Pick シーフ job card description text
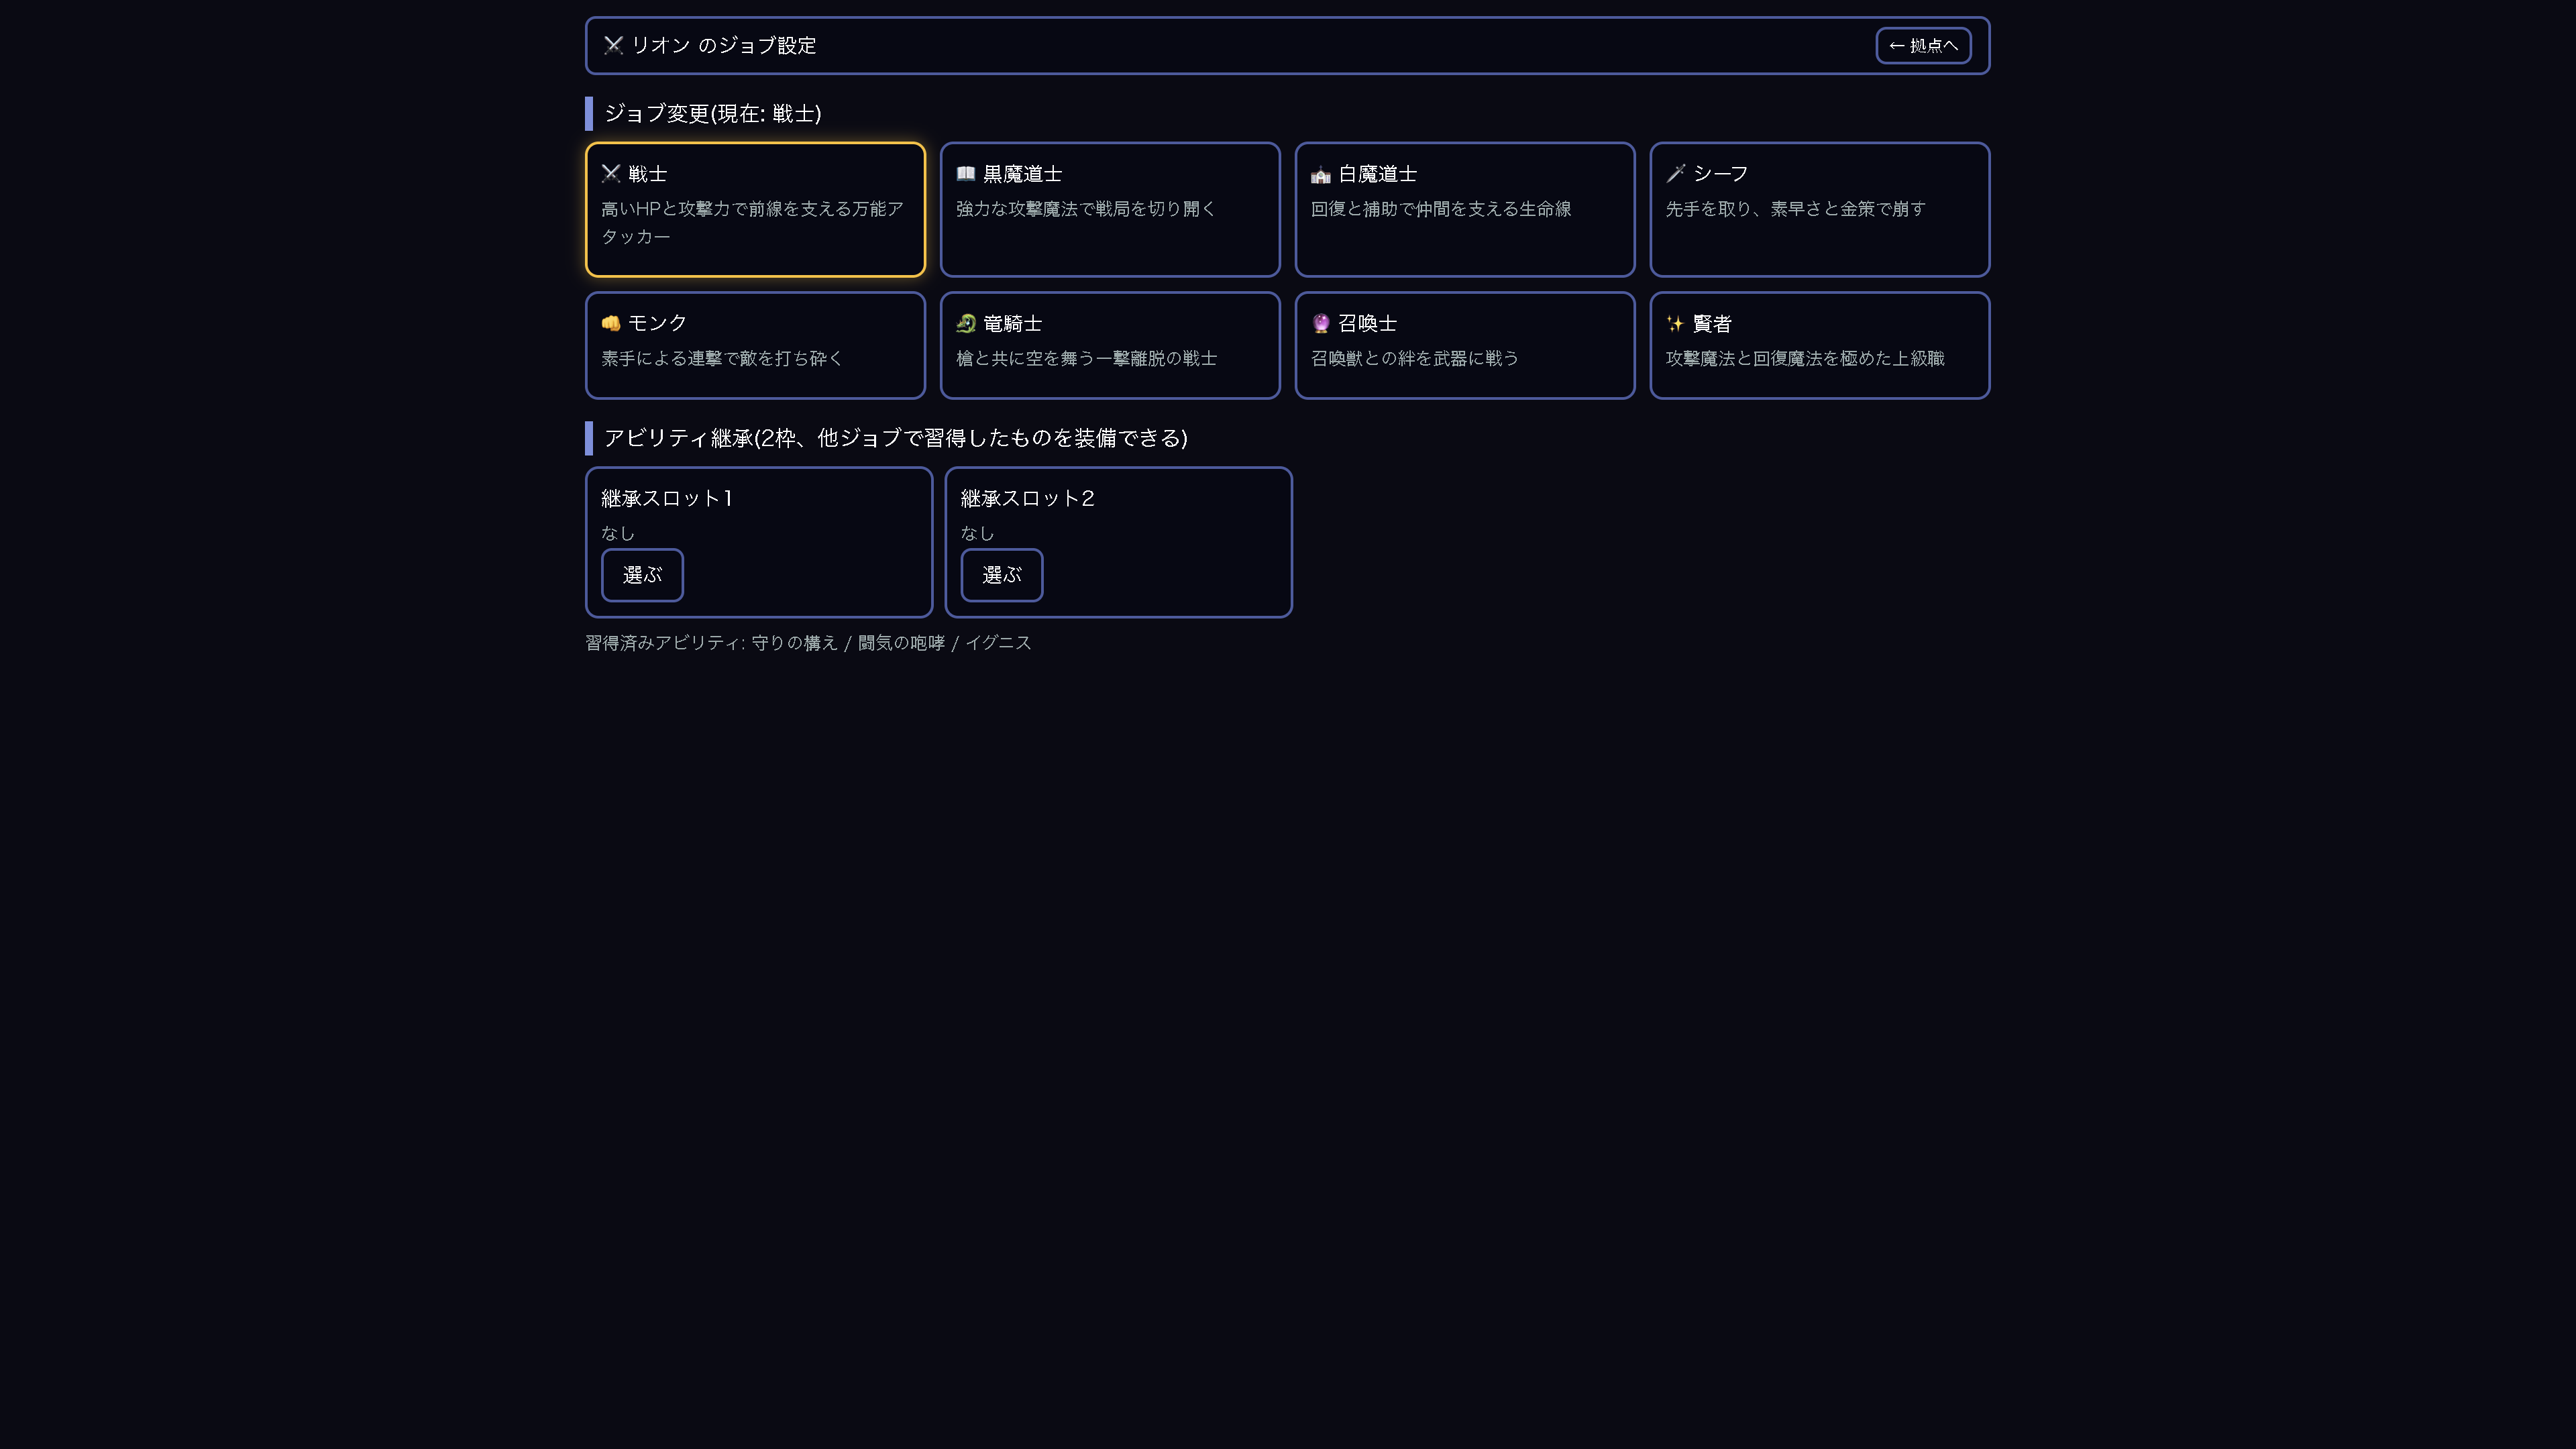This screenshot has width=2576, height=1449. pyautogui.click(x=1796, y=209)
